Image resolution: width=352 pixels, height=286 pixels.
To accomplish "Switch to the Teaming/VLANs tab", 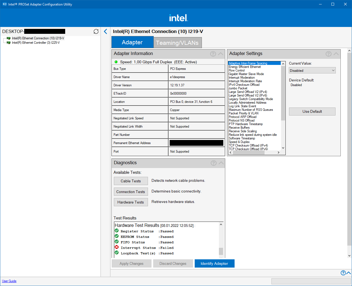I will point(177,43).
